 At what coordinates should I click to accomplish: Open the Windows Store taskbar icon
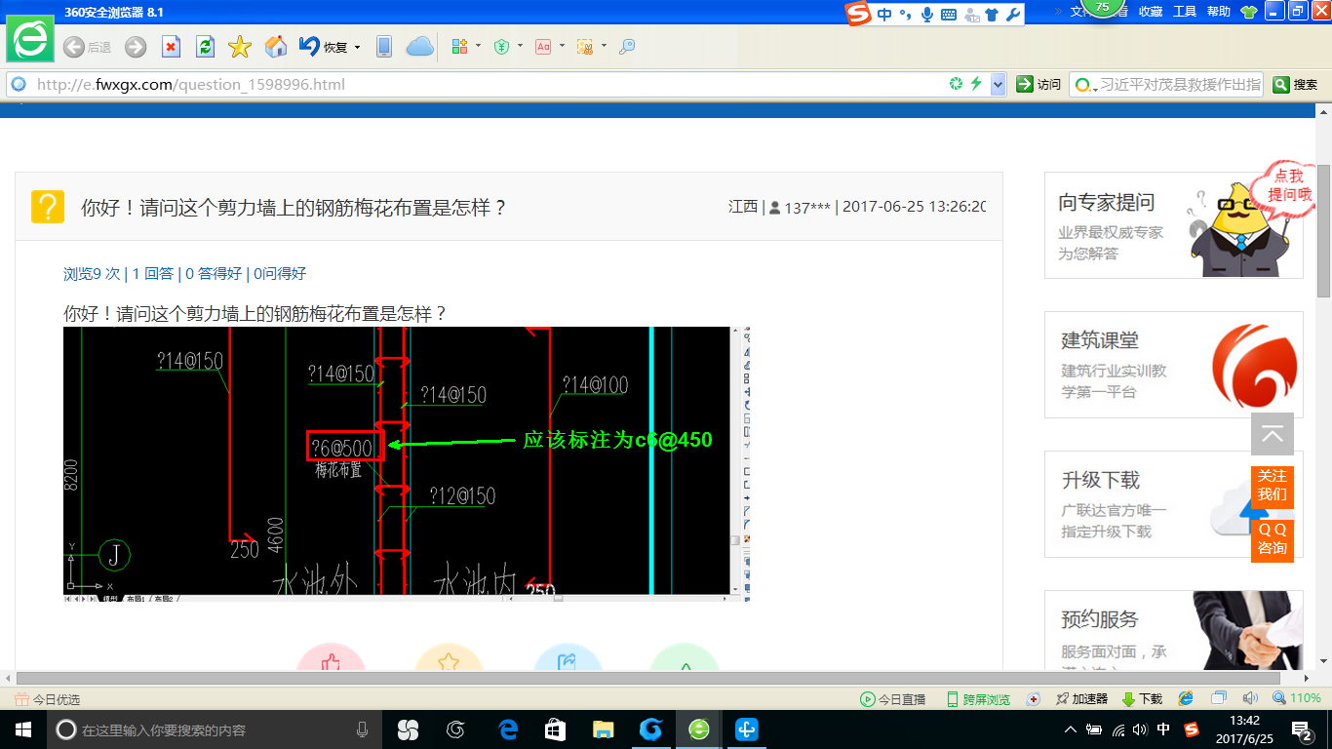point(556,729)
